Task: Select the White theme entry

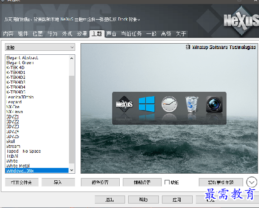Action: (37, 161)
